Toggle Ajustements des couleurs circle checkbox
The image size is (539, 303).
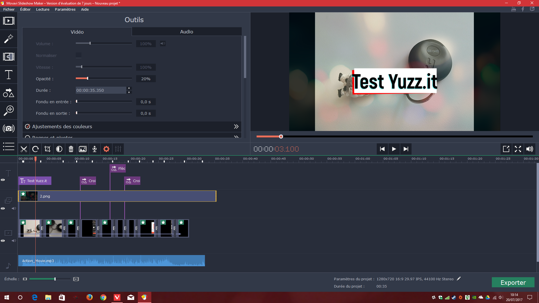[x=28, y=127]
